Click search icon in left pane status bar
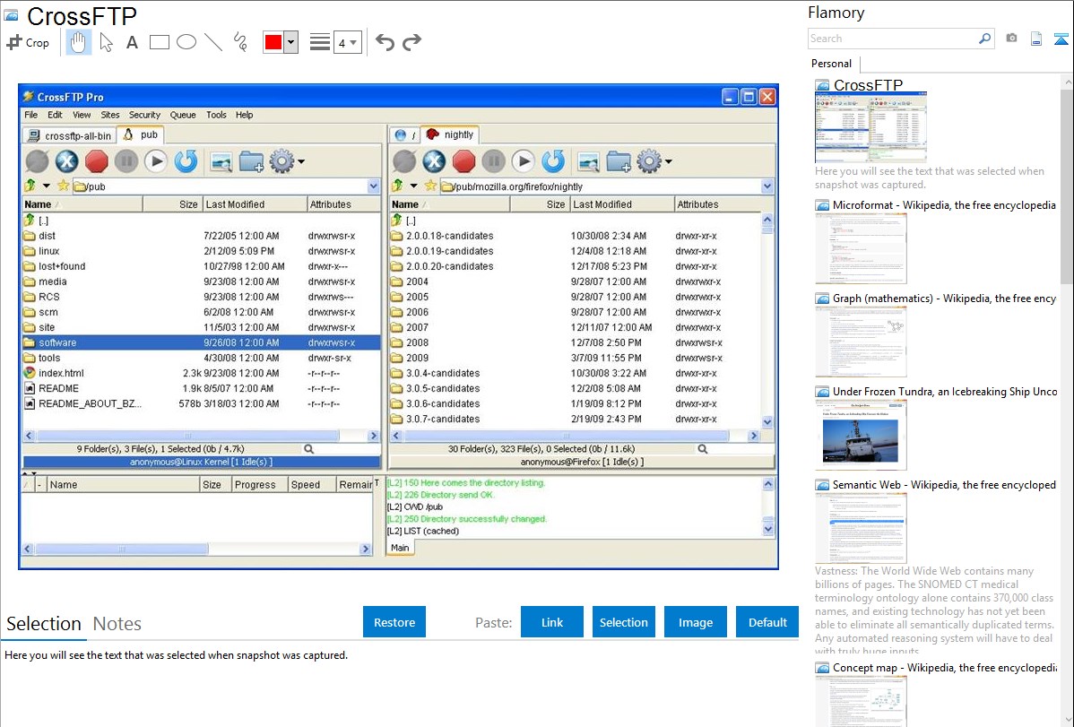 pyautogui.click(x=309, y=449)
